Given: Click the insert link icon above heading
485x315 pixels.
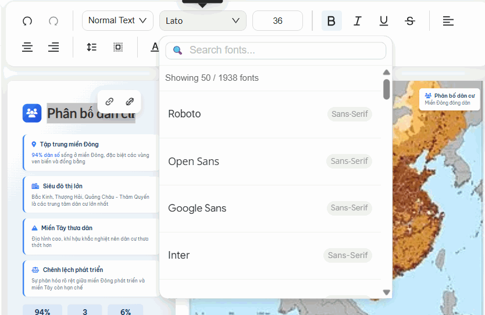Looking at the screenshot, I should pyautogui.click(x=109, y=101).
